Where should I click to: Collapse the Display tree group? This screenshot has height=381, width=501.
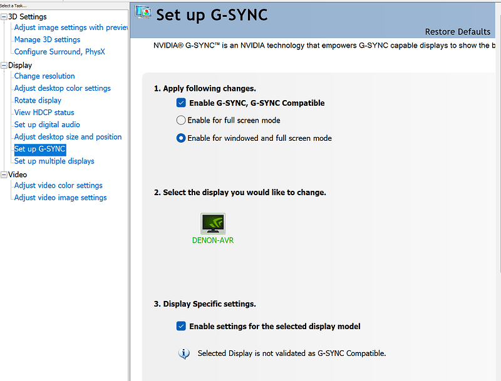click(4, 66)
